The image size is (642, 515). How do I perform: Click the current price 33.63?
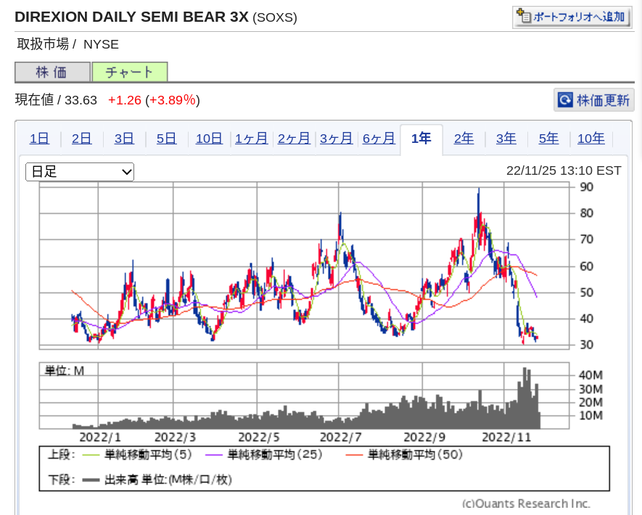coord(81,100)
